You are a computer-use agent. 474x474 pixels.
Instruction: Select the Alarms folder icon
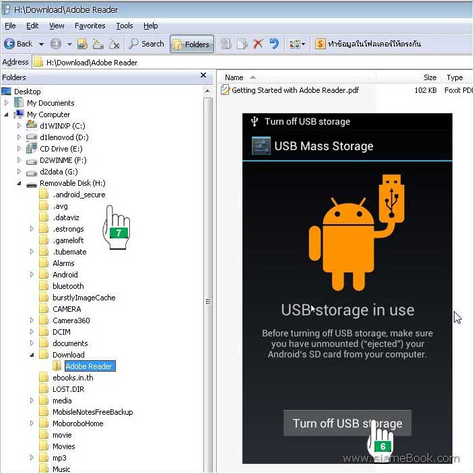(44, 263)
